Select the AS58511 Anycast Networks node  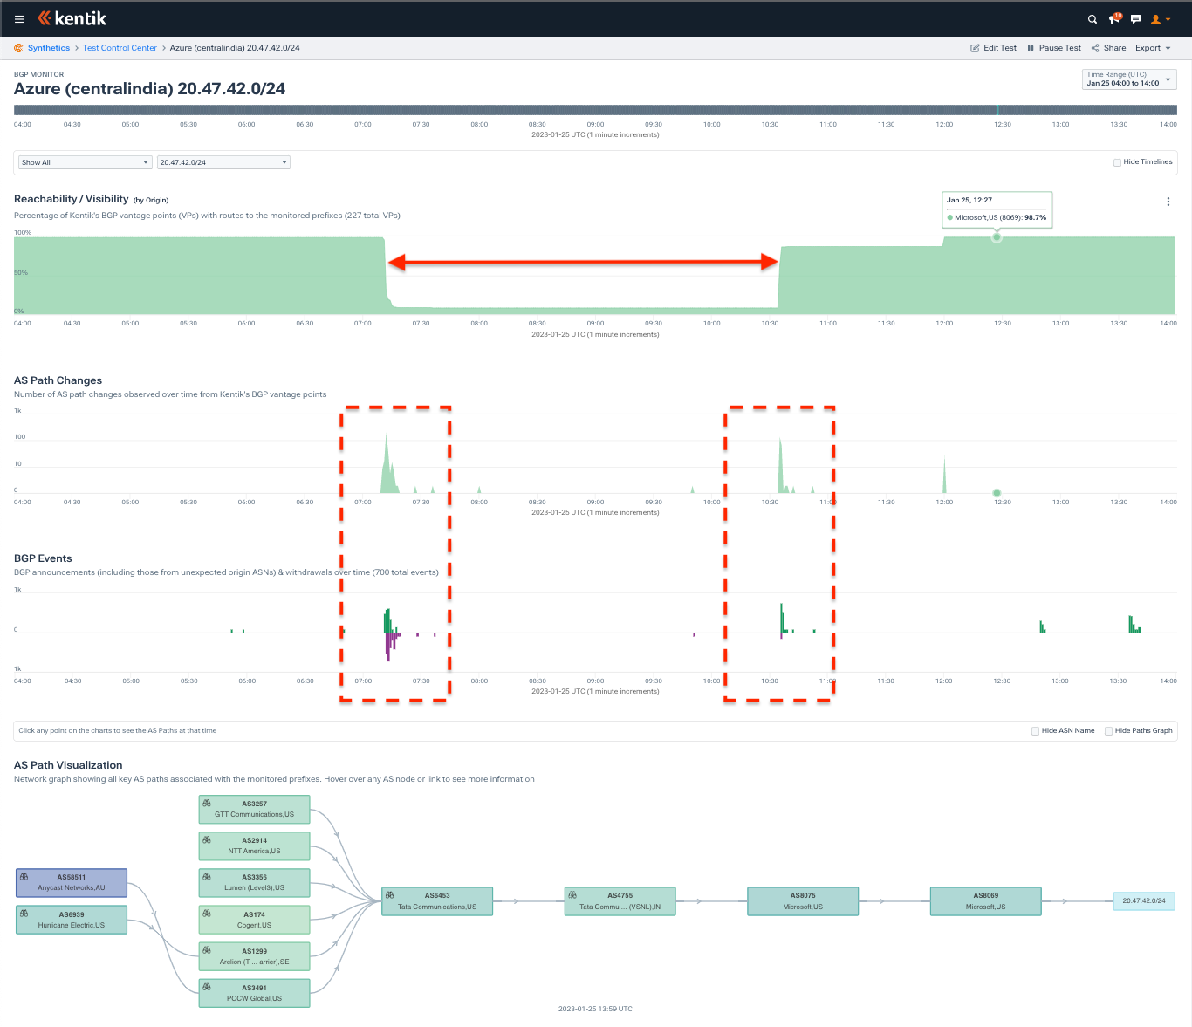[x=72, y=883]
